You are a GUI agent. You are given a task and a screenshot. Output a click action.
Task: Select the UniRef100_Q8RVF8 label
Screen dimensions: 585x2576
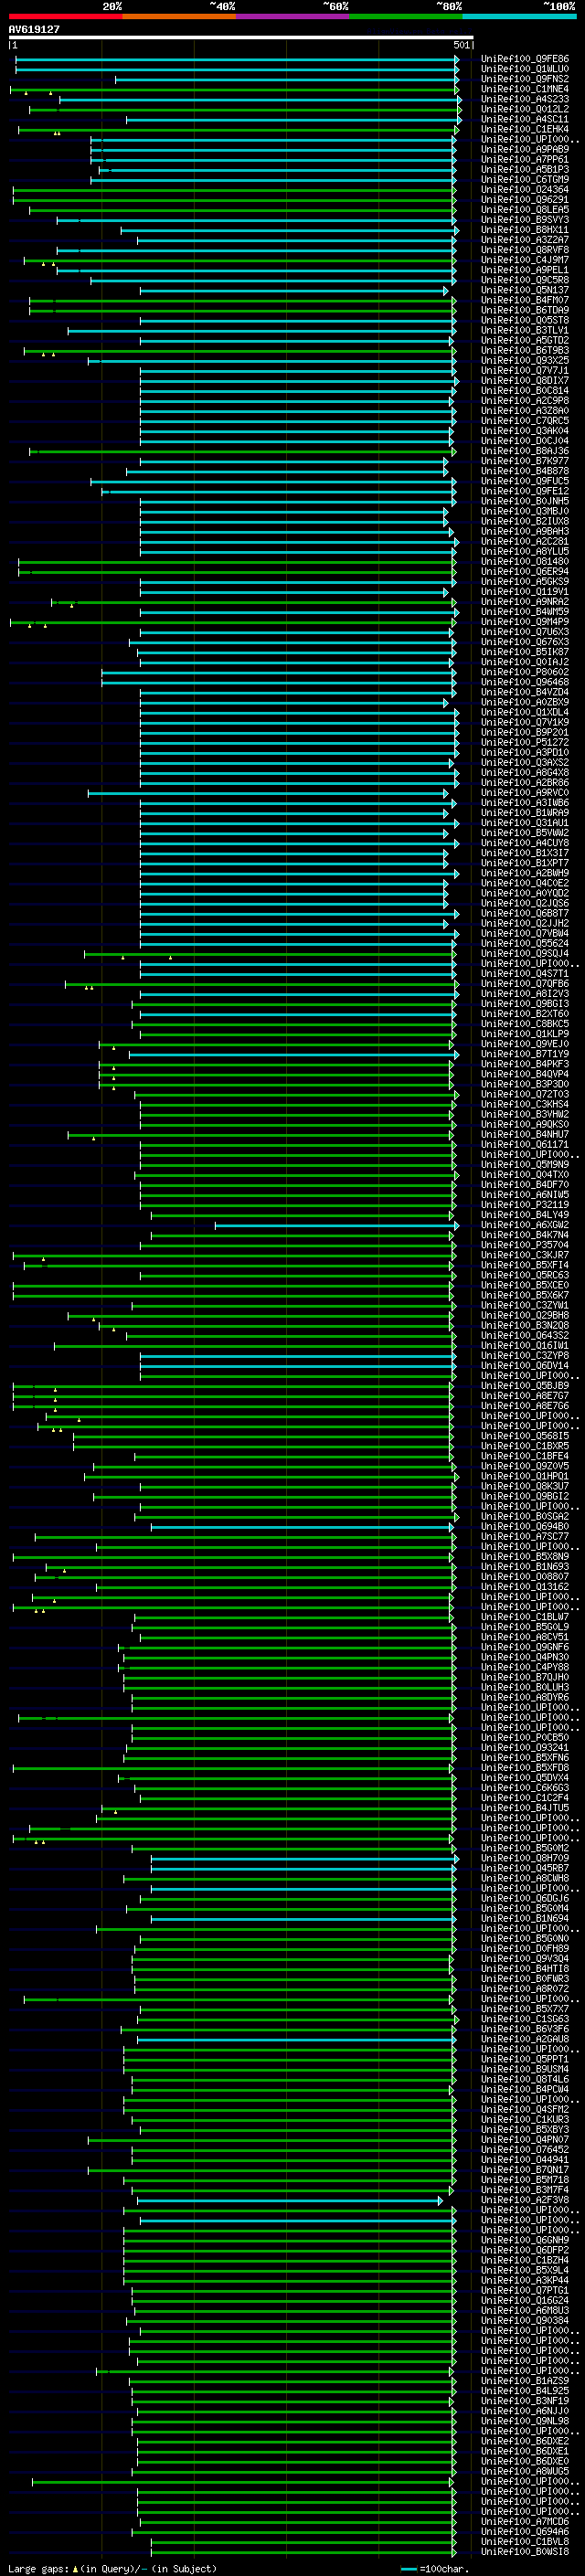click(x=525, y=250)
